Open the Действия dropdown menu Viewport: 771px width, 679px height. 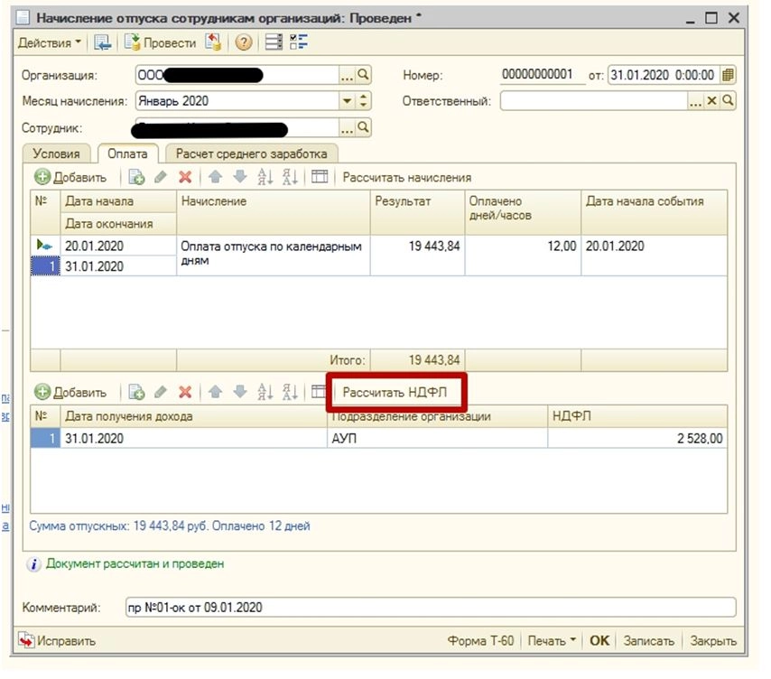[49, 42]
